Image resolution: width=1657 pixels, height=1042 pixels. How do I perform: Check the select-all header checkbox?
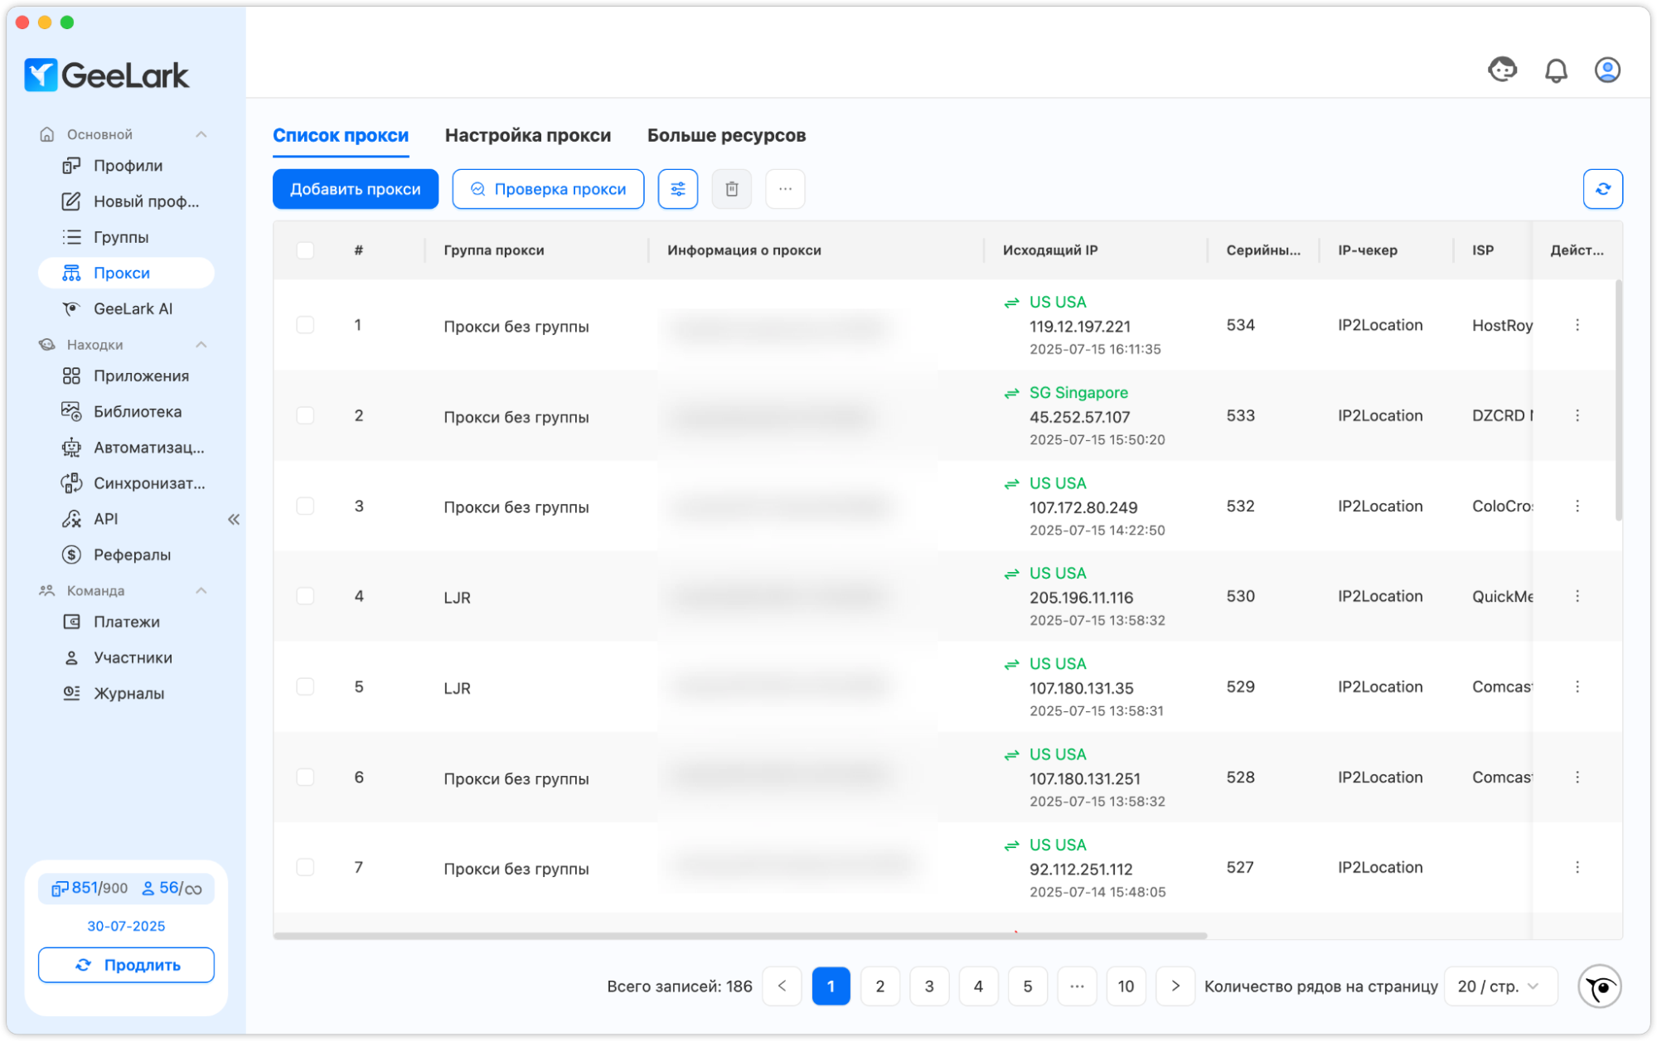pyautogui.click(x=305, y=250)
